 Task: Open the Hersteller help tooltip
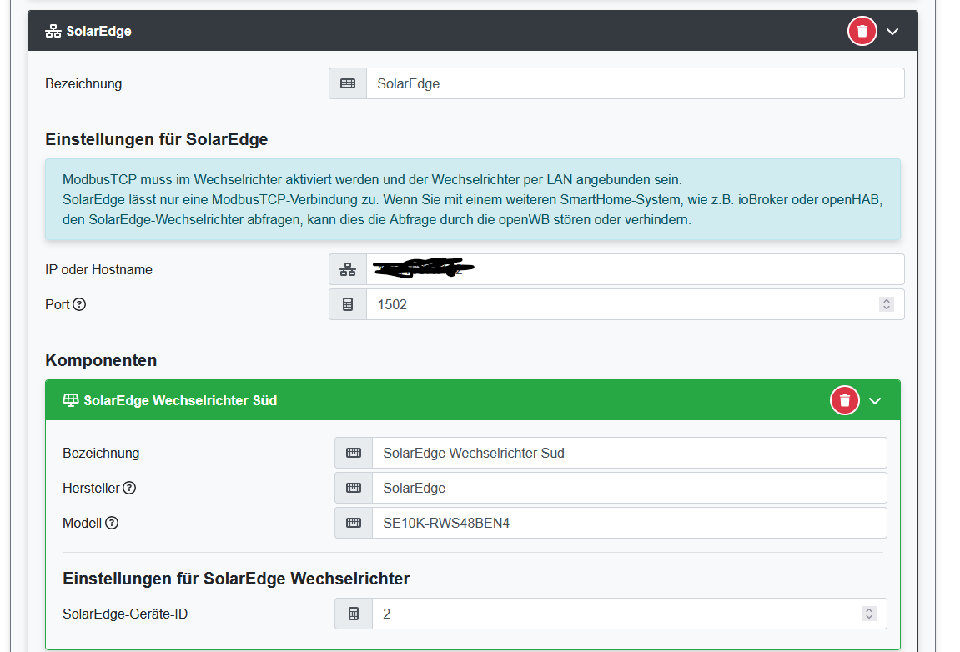coord(130,488)
